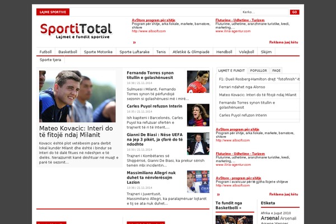Click the Fernando Torres thumbnail image

pyautogui.click(x=198, y=82)
